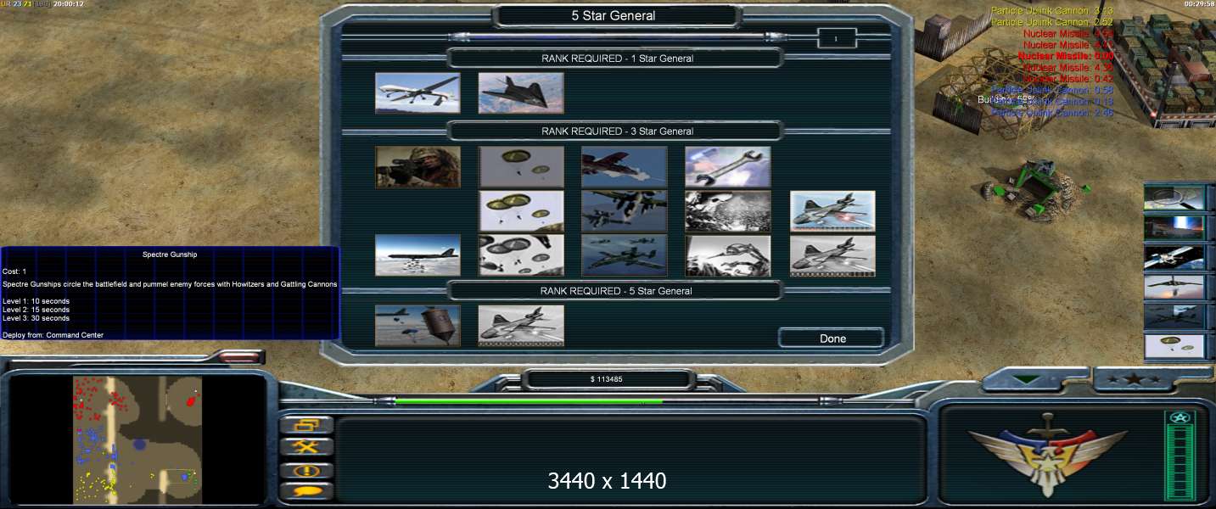Open the options menu button by minimap
Viewport: 1216px width, 509px height.
pos(306,425)
